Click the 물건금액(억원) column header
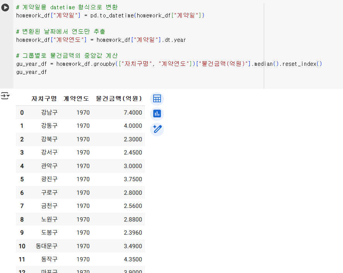 tap(119, 99)
